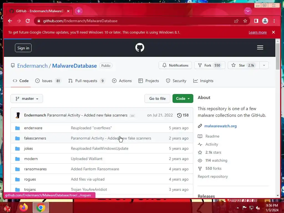Click the GitHub Octocat logo
The width and height of the screenshot is (284, 213).
coord(140,47)
